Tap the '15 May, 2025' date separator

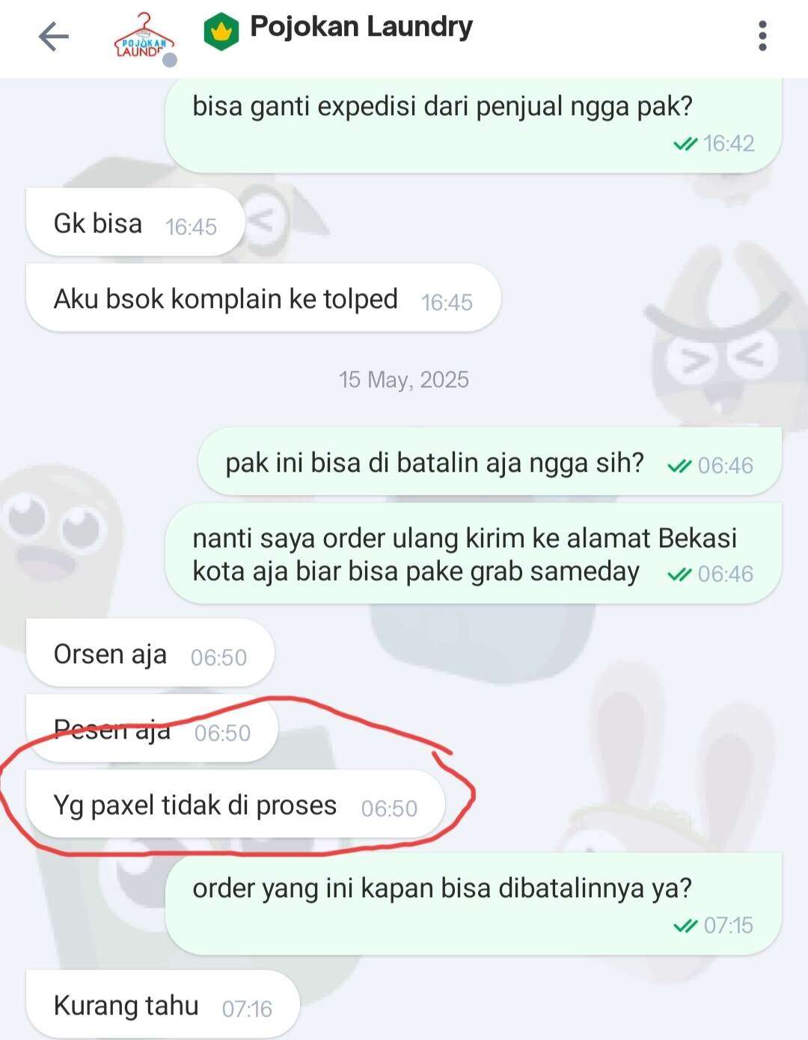click(404, 380)
